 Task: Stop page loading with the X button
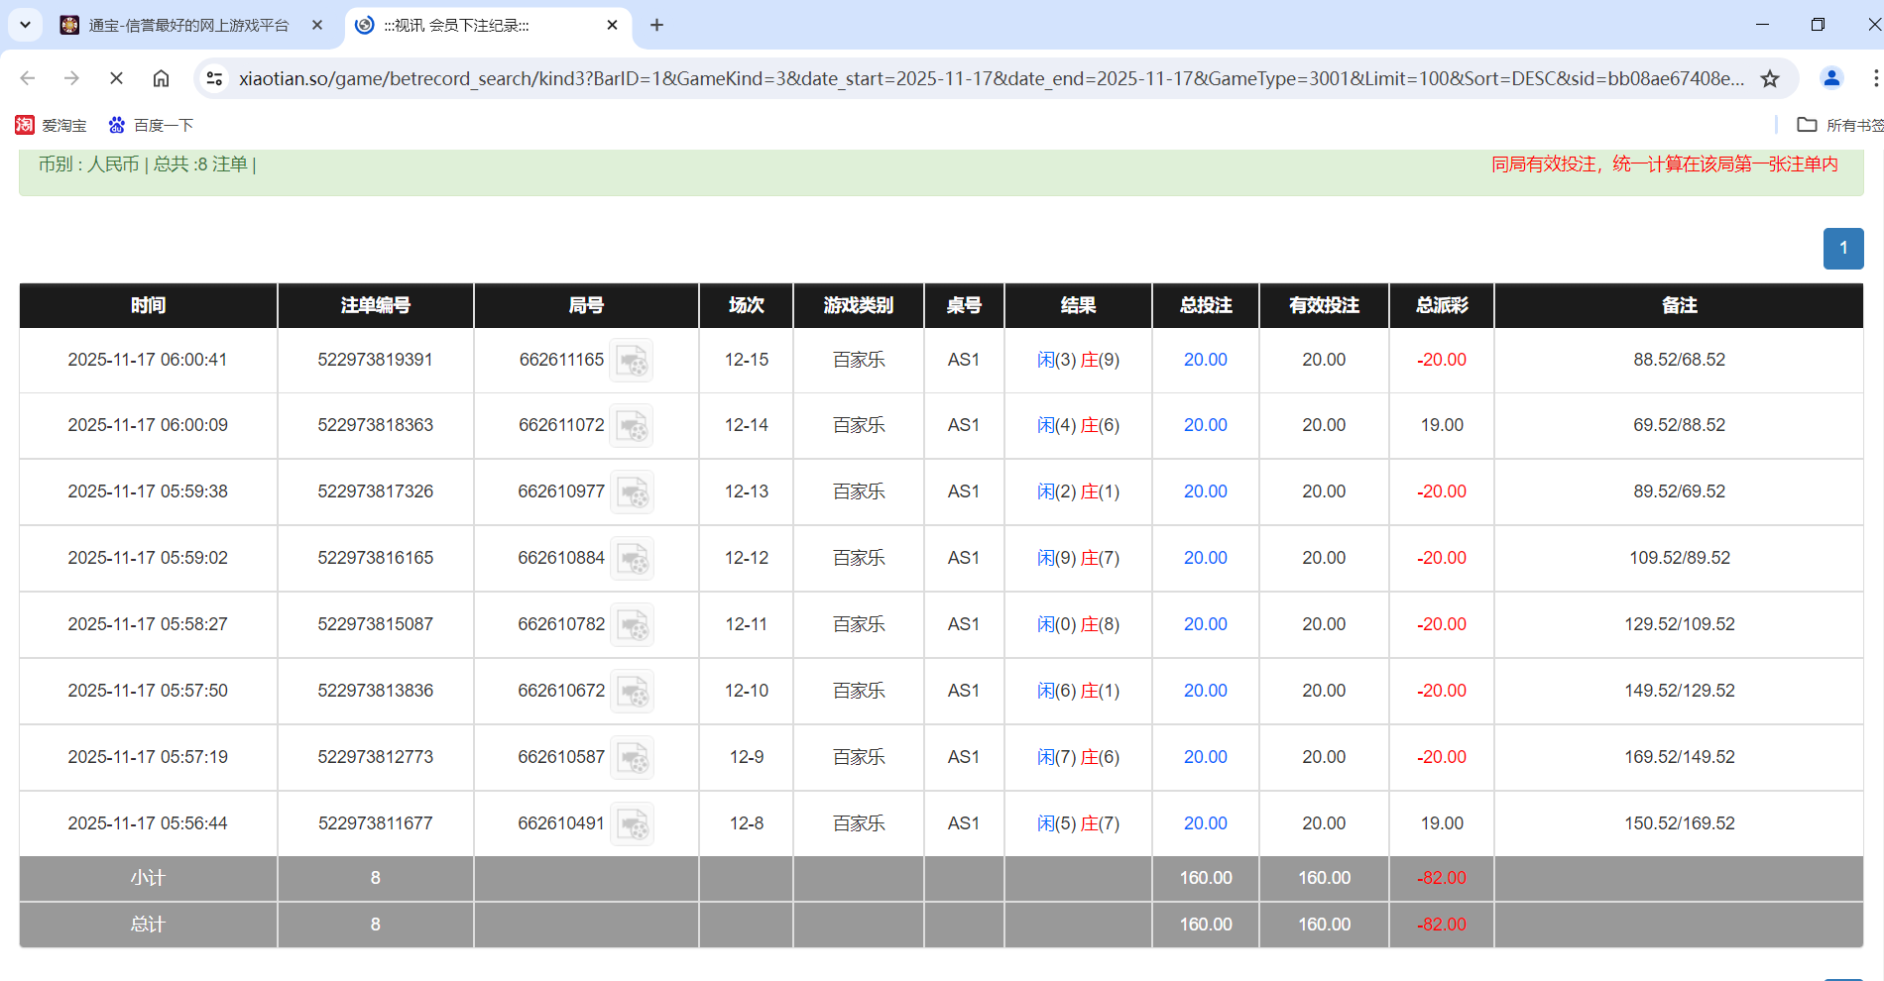(116, 78)
